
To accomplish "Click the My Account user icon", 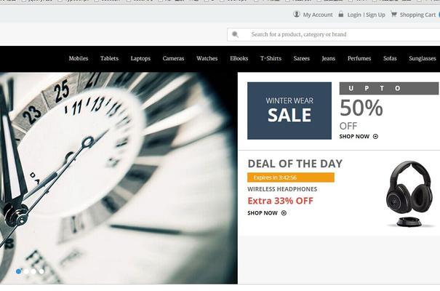I will (x=296, y=14).
